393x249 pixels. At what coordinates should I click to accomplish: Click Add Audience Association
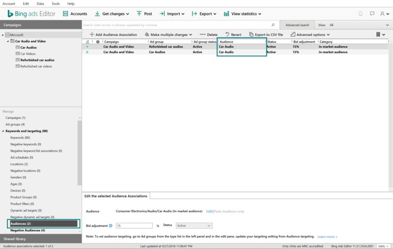tap(113, 34)
